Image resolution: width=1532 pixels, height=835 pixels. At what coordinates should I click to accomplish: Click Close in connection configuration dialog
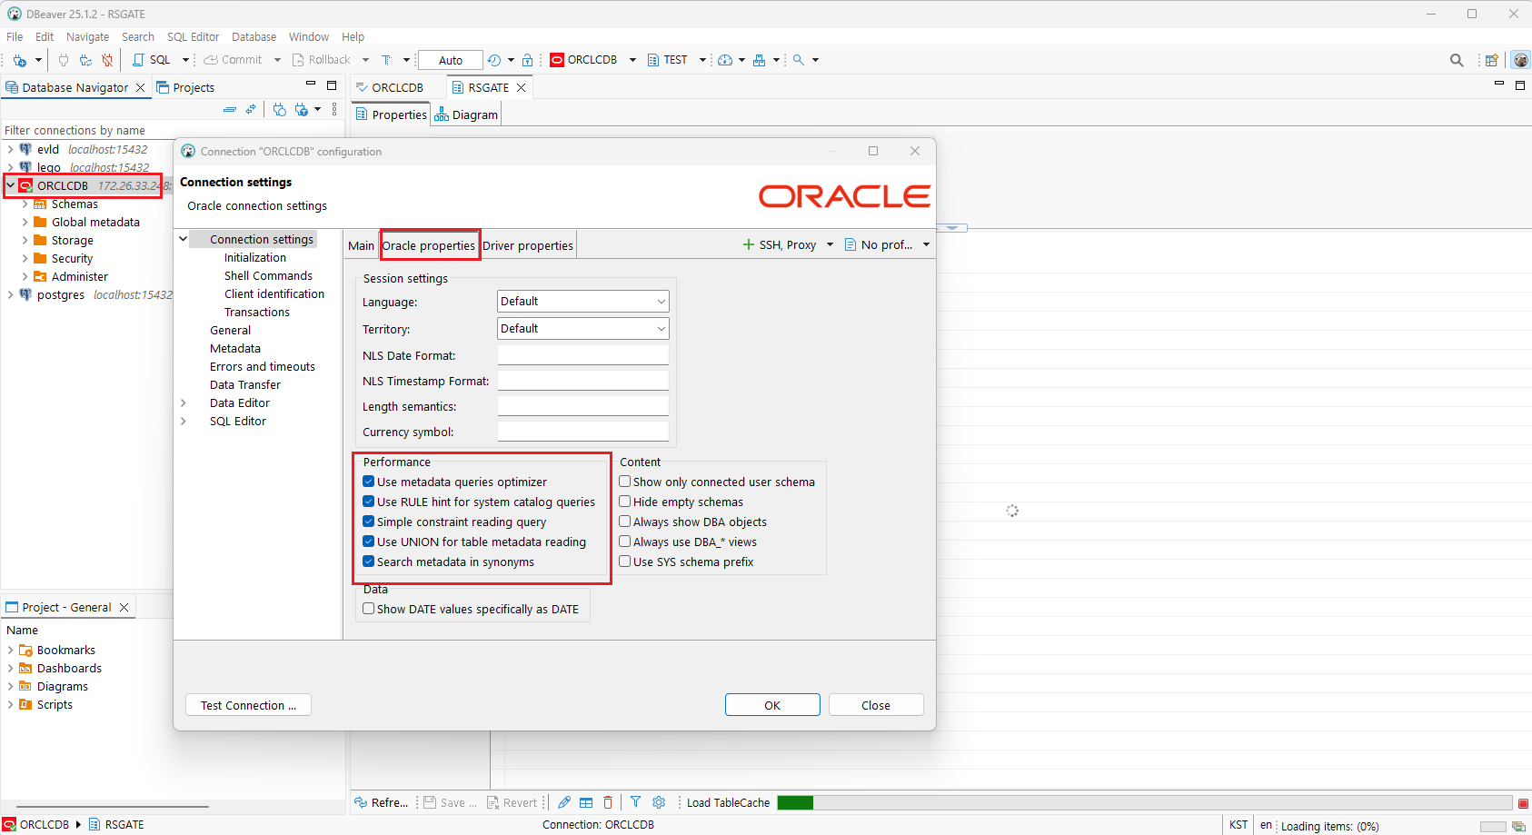(x=876, y=705)
